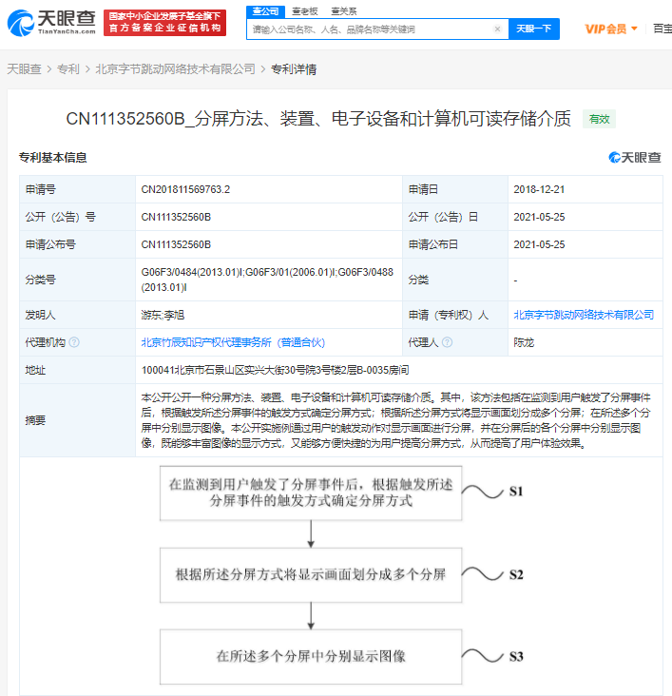672x696 pixels.
Task: Click the 天眼查 watermark logo above the table
Action: click(x=634, y=158)
